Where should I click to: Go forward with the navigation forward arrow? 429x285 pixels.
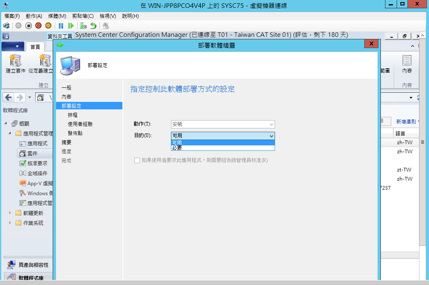(20, 97)
